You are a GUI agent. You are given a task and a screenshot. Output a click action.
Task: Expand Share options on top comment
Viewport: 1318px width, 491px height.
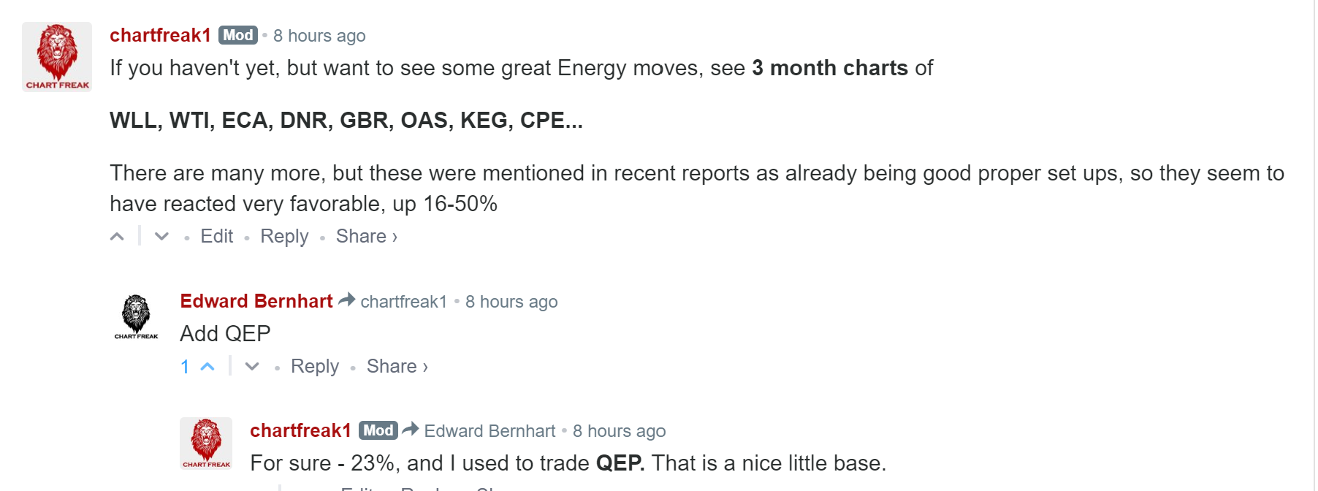(x=366, y=237)
